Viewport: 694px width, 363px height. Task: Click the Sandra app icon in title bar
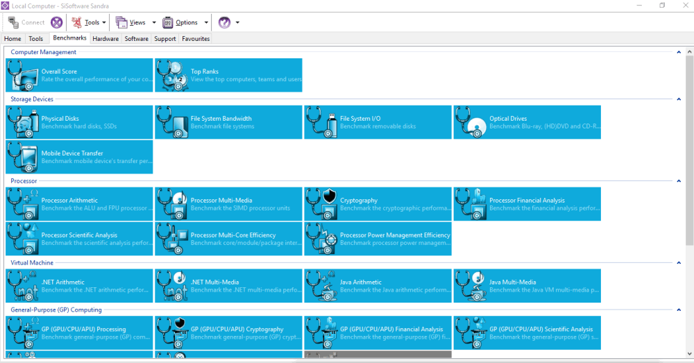click(x=5, y=6)
